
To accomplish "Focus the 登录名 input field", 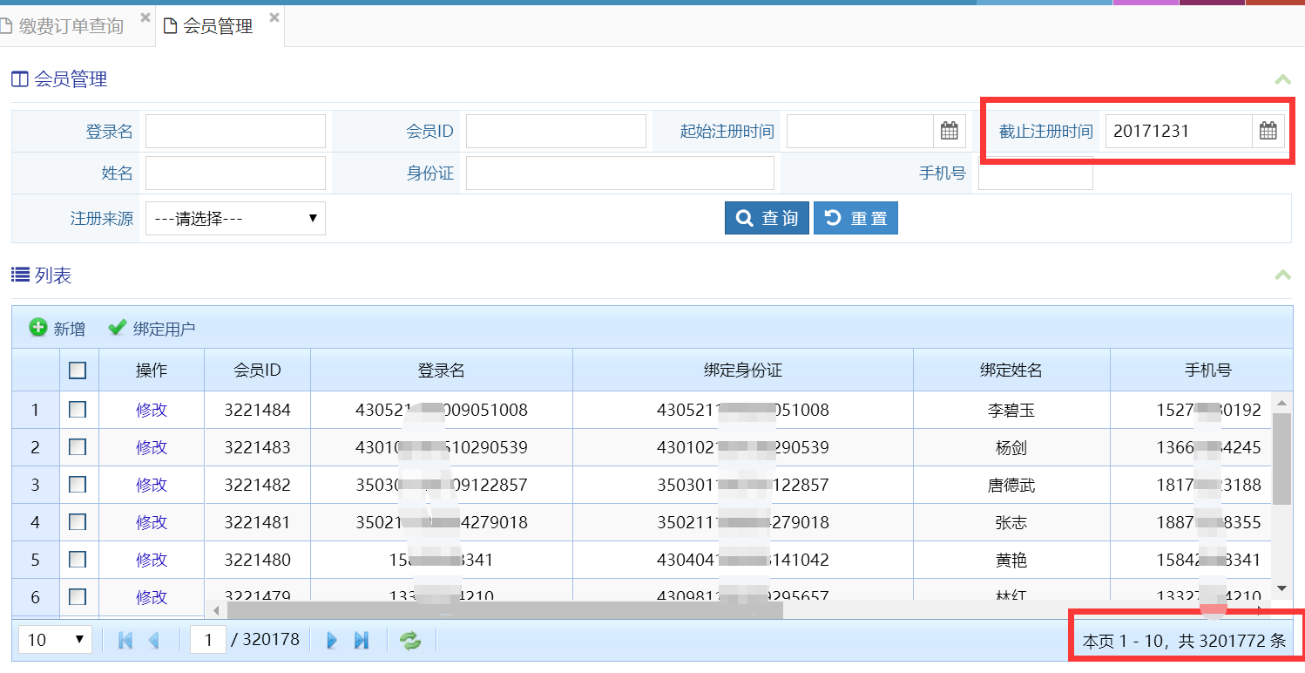I will [235, 132].
